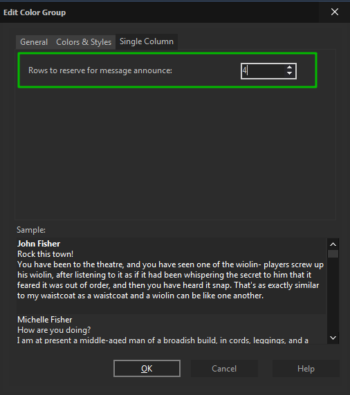Click the "Rows to reserve for message announce" label
This screenshot has height=395, width=350.
point(100,70)
